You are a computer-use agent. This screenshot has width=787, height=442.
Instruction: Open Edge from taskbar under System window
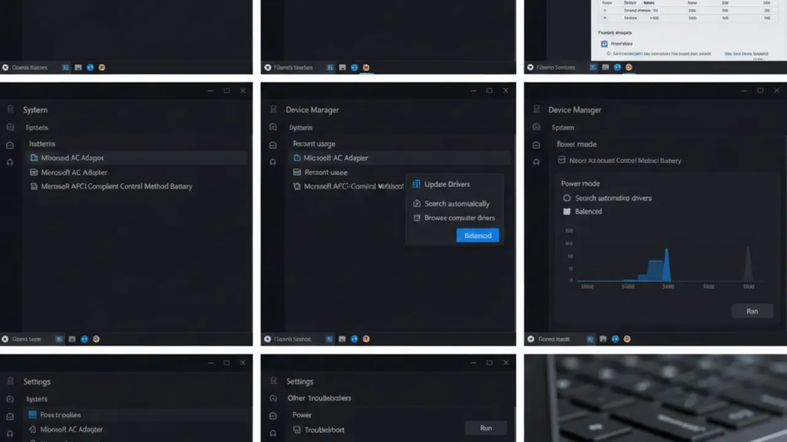84,339
